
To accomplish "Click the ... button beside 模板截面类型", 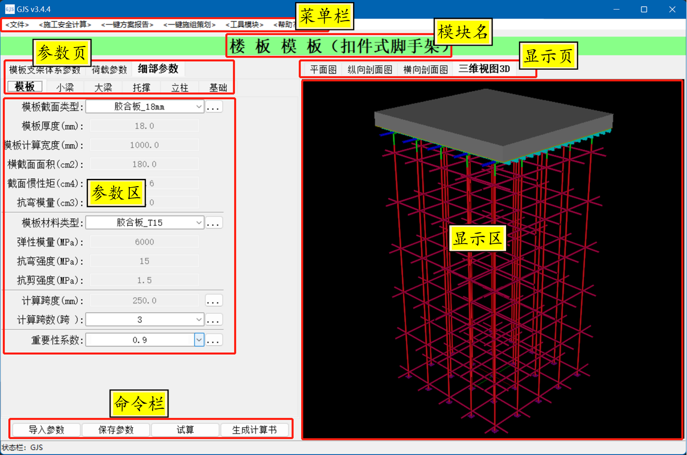I will coord(214,107).
